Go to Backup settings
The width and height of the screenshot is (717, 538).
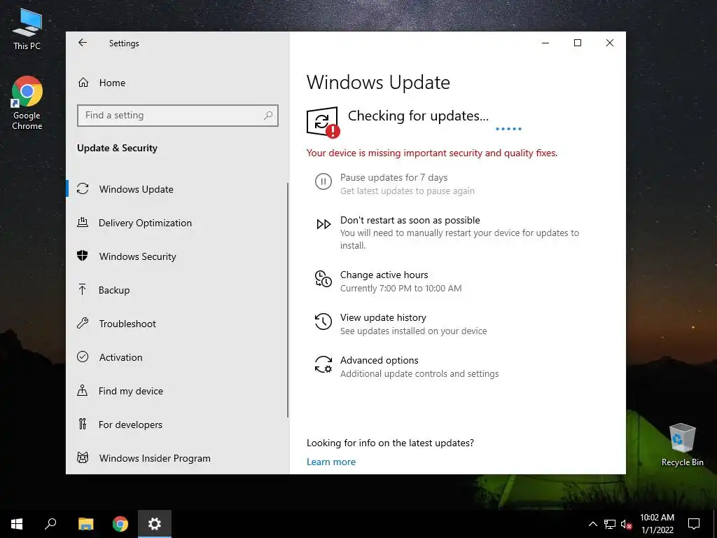pos(114,290)
